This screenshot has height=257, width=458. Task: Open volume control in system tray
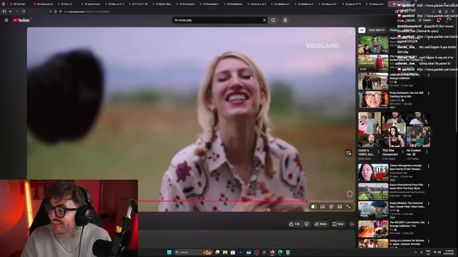pos(440,252)
